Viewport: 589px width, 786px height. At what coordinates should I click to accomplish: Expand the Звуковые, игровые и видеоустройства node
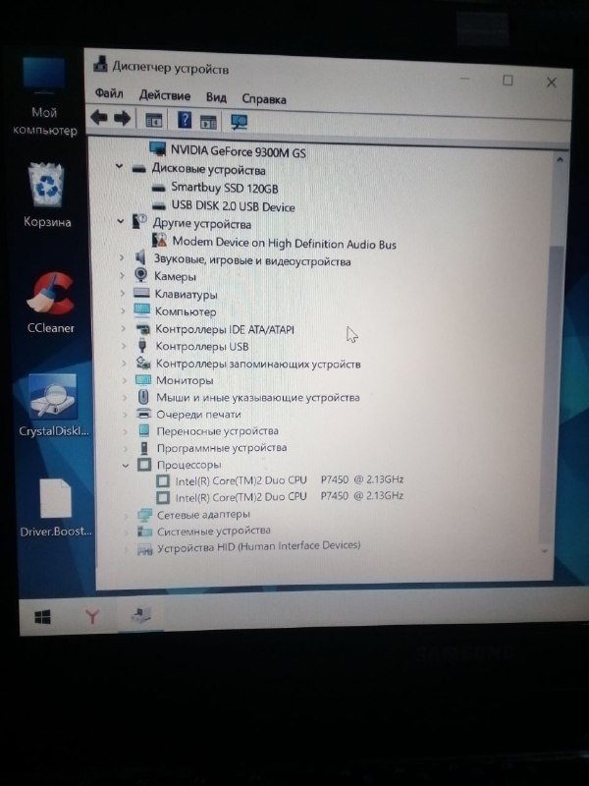point(121,258)
